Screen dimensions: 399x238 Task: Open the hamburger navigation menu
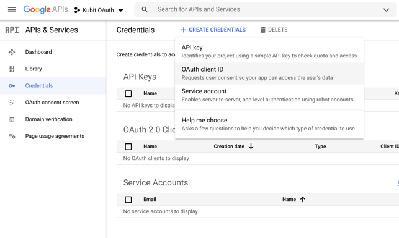pyautogui.click(x=12, y=10)
